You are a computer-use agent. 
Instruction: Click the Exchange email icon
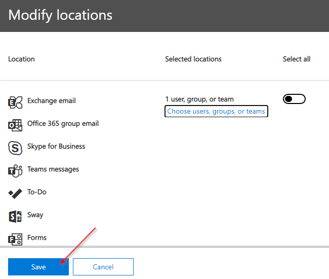point(15,102)
